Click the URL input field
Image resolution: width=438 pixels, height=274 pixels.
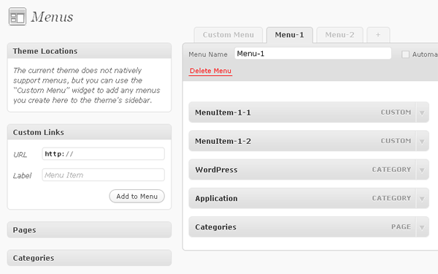[x=104, y=153]
